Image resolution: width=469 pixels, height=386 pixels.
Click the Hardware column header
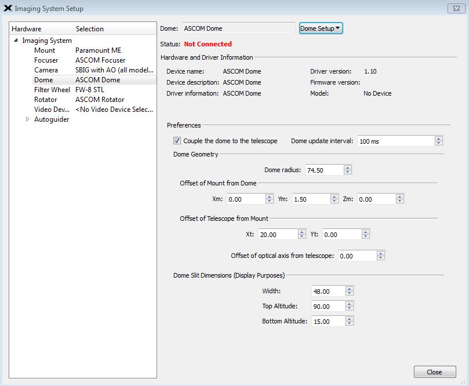point(42,29)
